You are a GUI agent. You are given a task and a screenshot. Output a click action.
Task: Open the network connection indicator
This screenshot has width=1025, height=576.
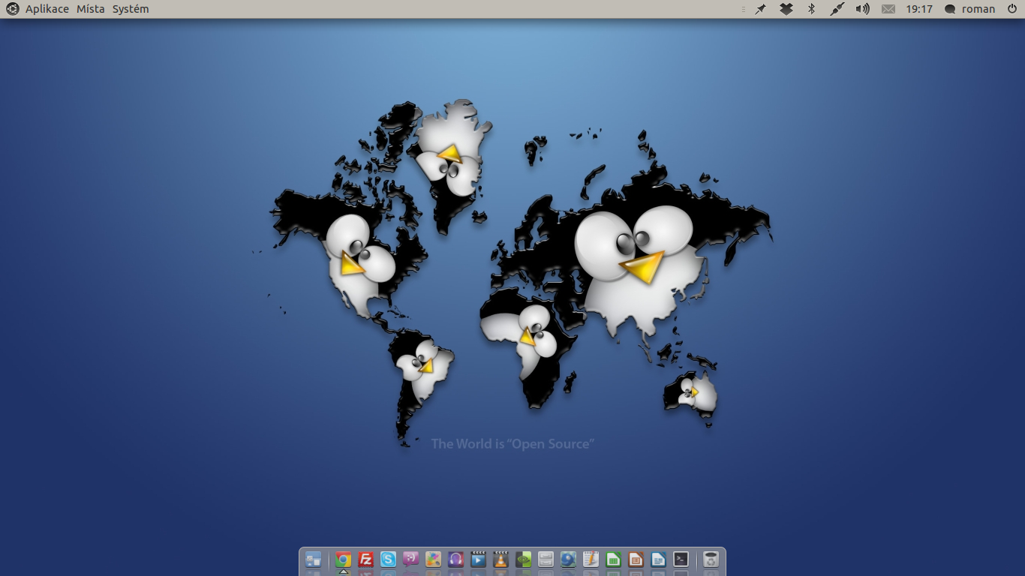(837, 9)
